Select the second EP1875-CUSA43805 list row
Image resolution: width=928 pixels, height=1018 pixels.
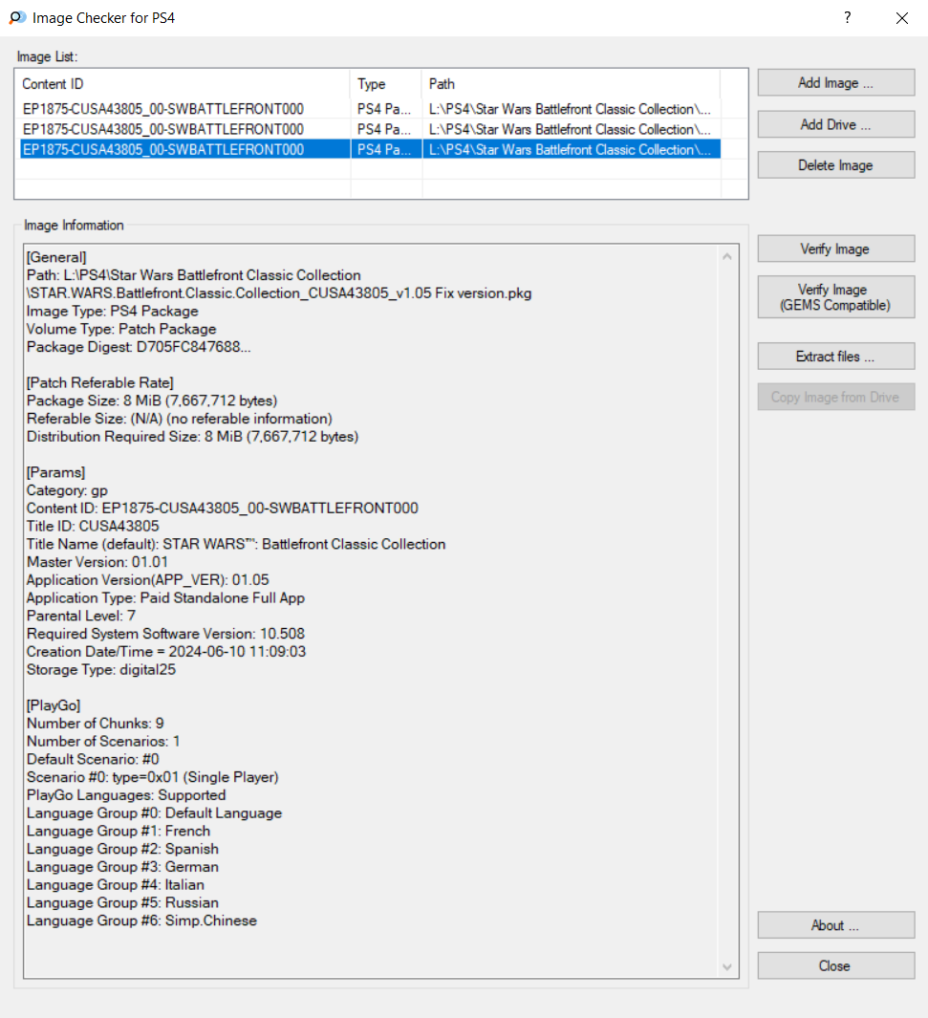click(370, 129)
